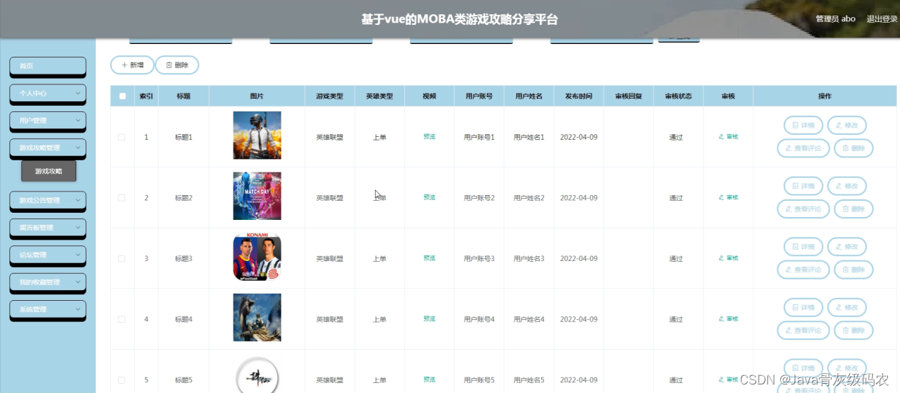Screen dimensions: 900x393
Task: Click 预览 video link in row 标题5
Action: pyautogui.click(x=429, y=380)
